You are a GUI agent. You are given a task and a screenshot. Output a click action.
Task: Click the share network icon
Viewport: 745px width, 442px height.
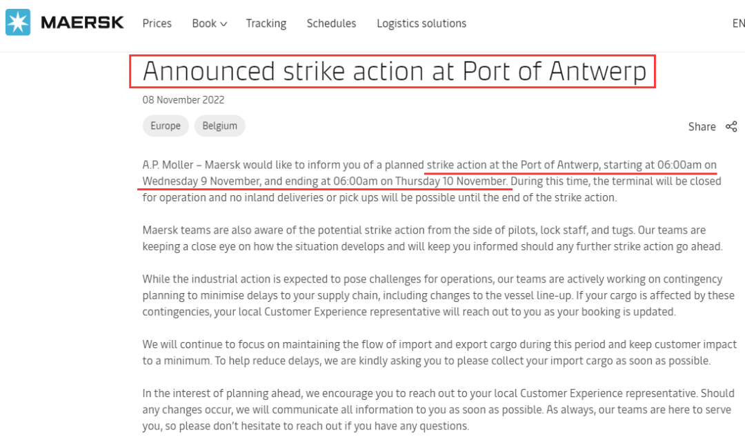731,126
